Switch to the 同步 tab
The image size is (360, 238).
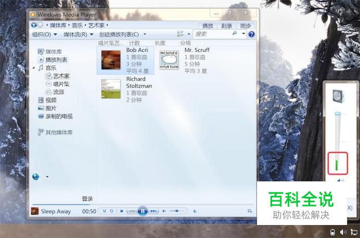246,25
